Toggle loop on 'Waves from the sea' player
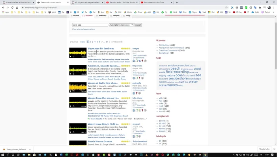This screenshot has width=277, height=157. tap(73, 106)
